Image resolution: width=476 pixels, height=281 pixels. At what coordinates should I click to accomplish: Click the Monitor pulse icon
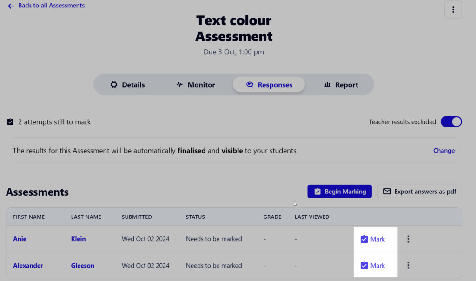[180, 84]
